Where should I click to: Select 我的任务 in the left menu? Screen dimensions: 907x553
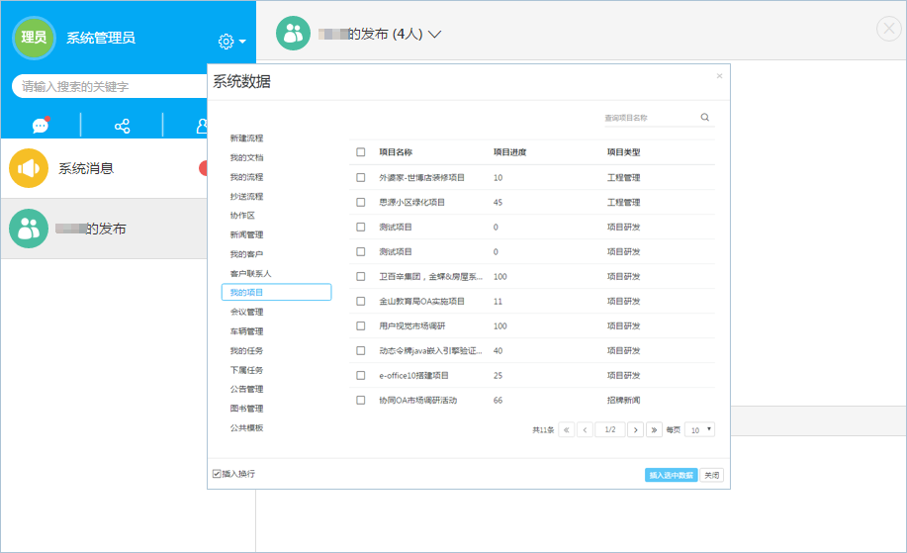pos(246,350)
